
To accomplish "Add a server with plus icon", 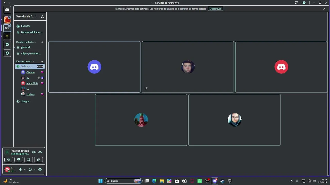I will tap(7, 44).
